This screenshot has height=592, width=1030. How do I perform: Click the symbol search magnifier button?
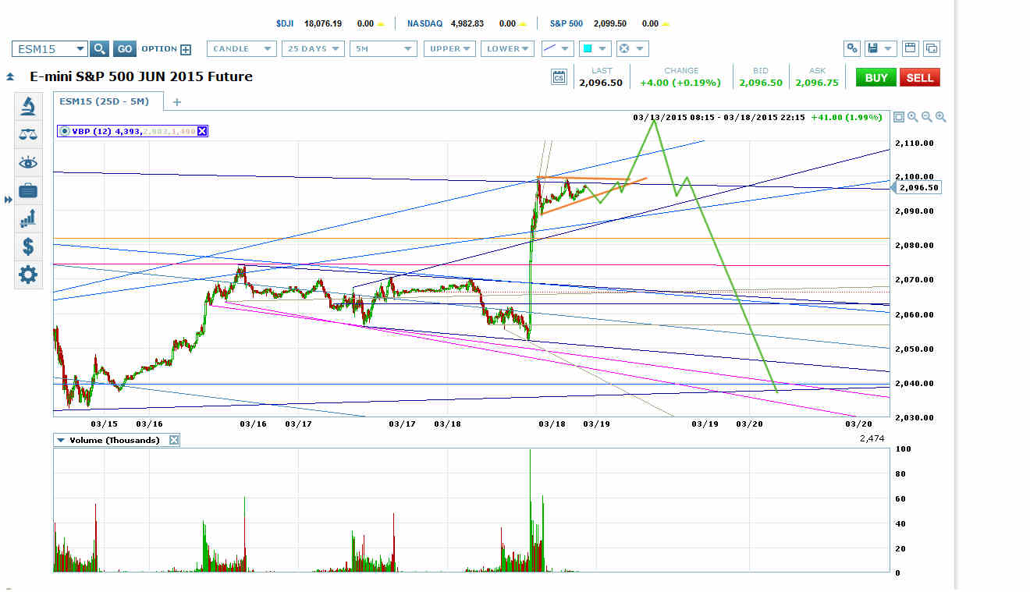[99, 48]
